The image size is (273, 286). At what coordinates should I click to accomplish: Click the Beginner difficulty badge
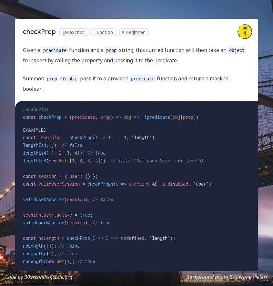134,32
